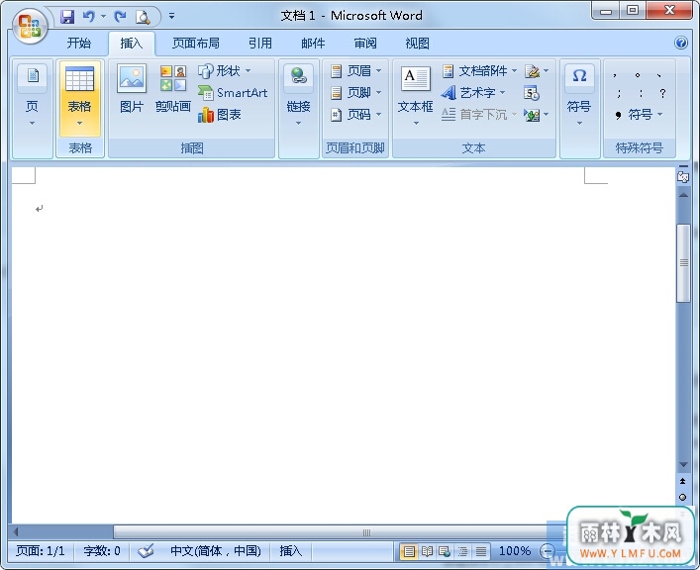Open the undo history dropdown arrow

click(x=103, y=17)
